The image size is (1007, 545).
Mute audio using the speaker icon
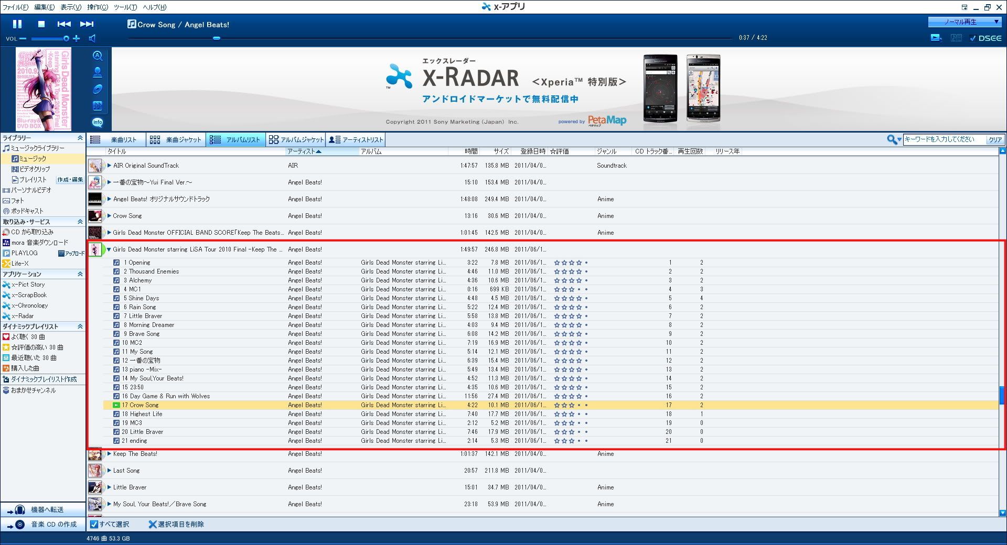pos(92,38)
